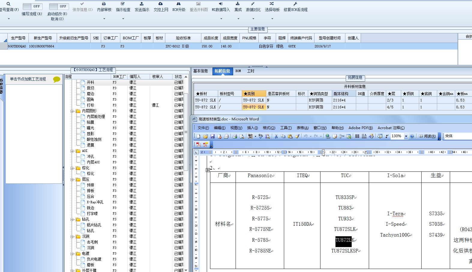Screen dimensions: 472x272
Task: Open dropdown arrow under 选择母板
Action: (x=272, y=19)
